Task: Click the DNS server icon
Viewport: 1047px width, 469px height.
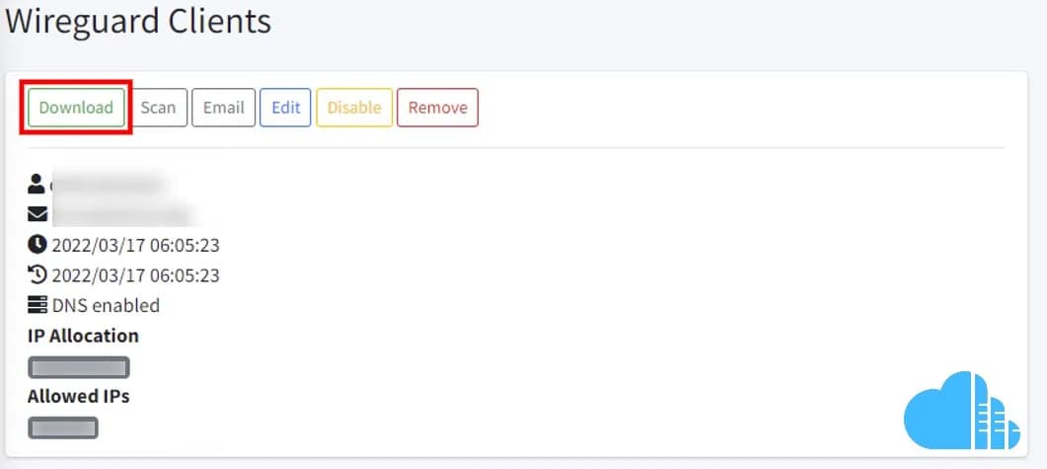Action: [x=37, y=305]
